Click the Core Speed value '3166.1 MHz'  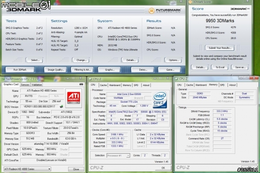(117, 134)
